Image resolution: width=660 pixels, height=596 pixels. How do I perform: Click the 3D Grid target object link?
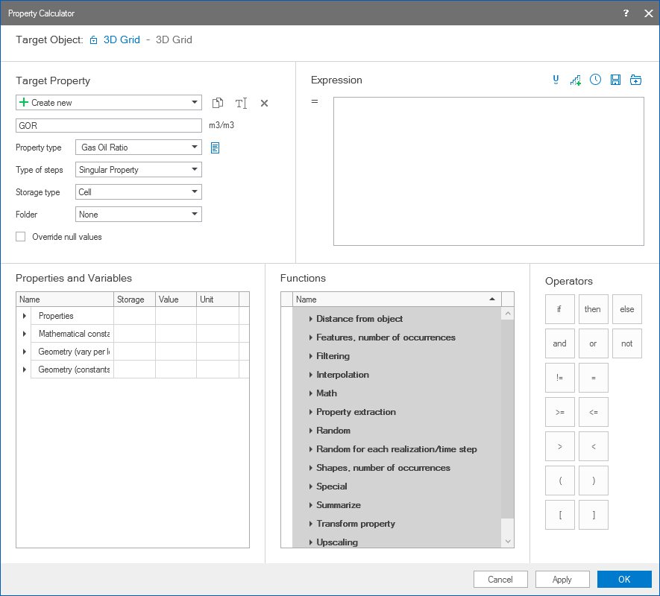click(122, 40)
